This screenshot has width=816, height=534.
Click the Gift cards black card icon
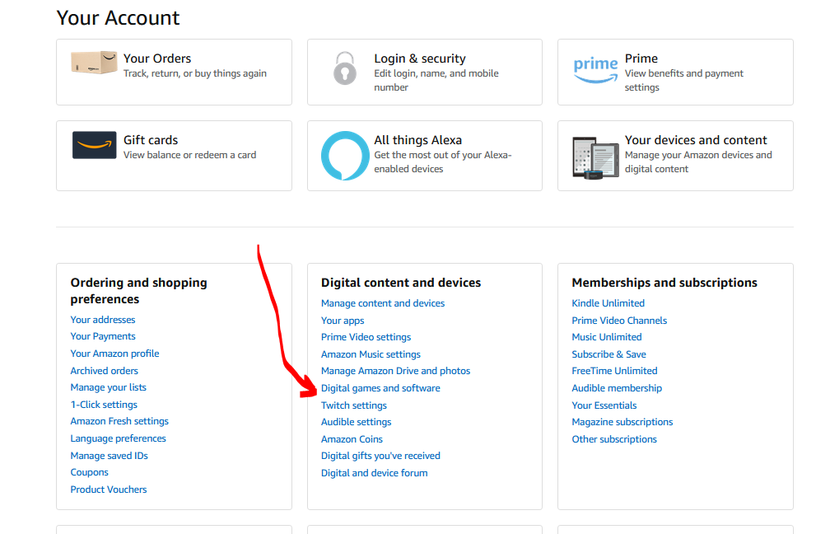click(x=94, y=145)
